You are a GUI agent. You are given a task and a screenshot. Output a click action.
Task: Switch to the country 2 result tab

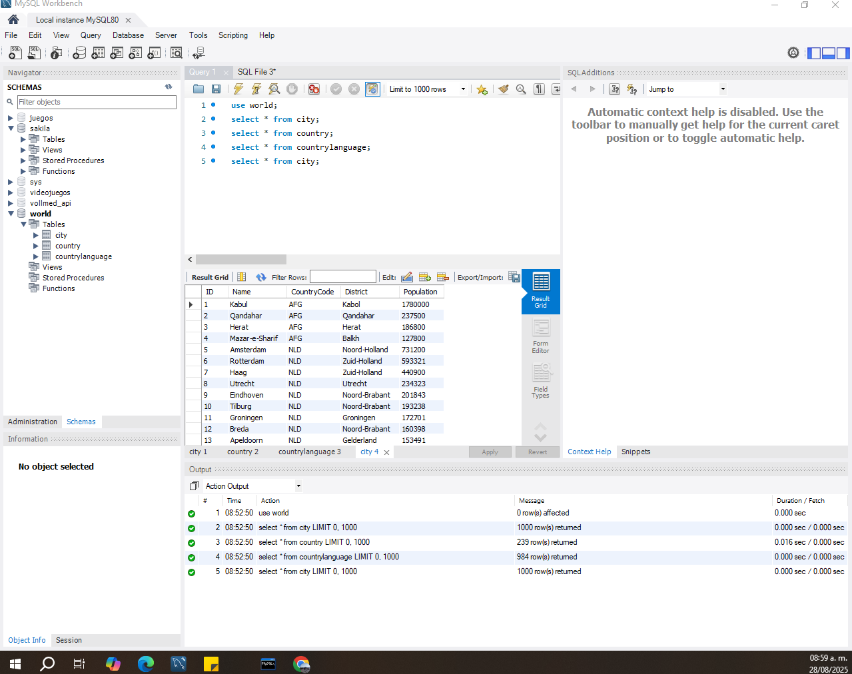point(242,452)
